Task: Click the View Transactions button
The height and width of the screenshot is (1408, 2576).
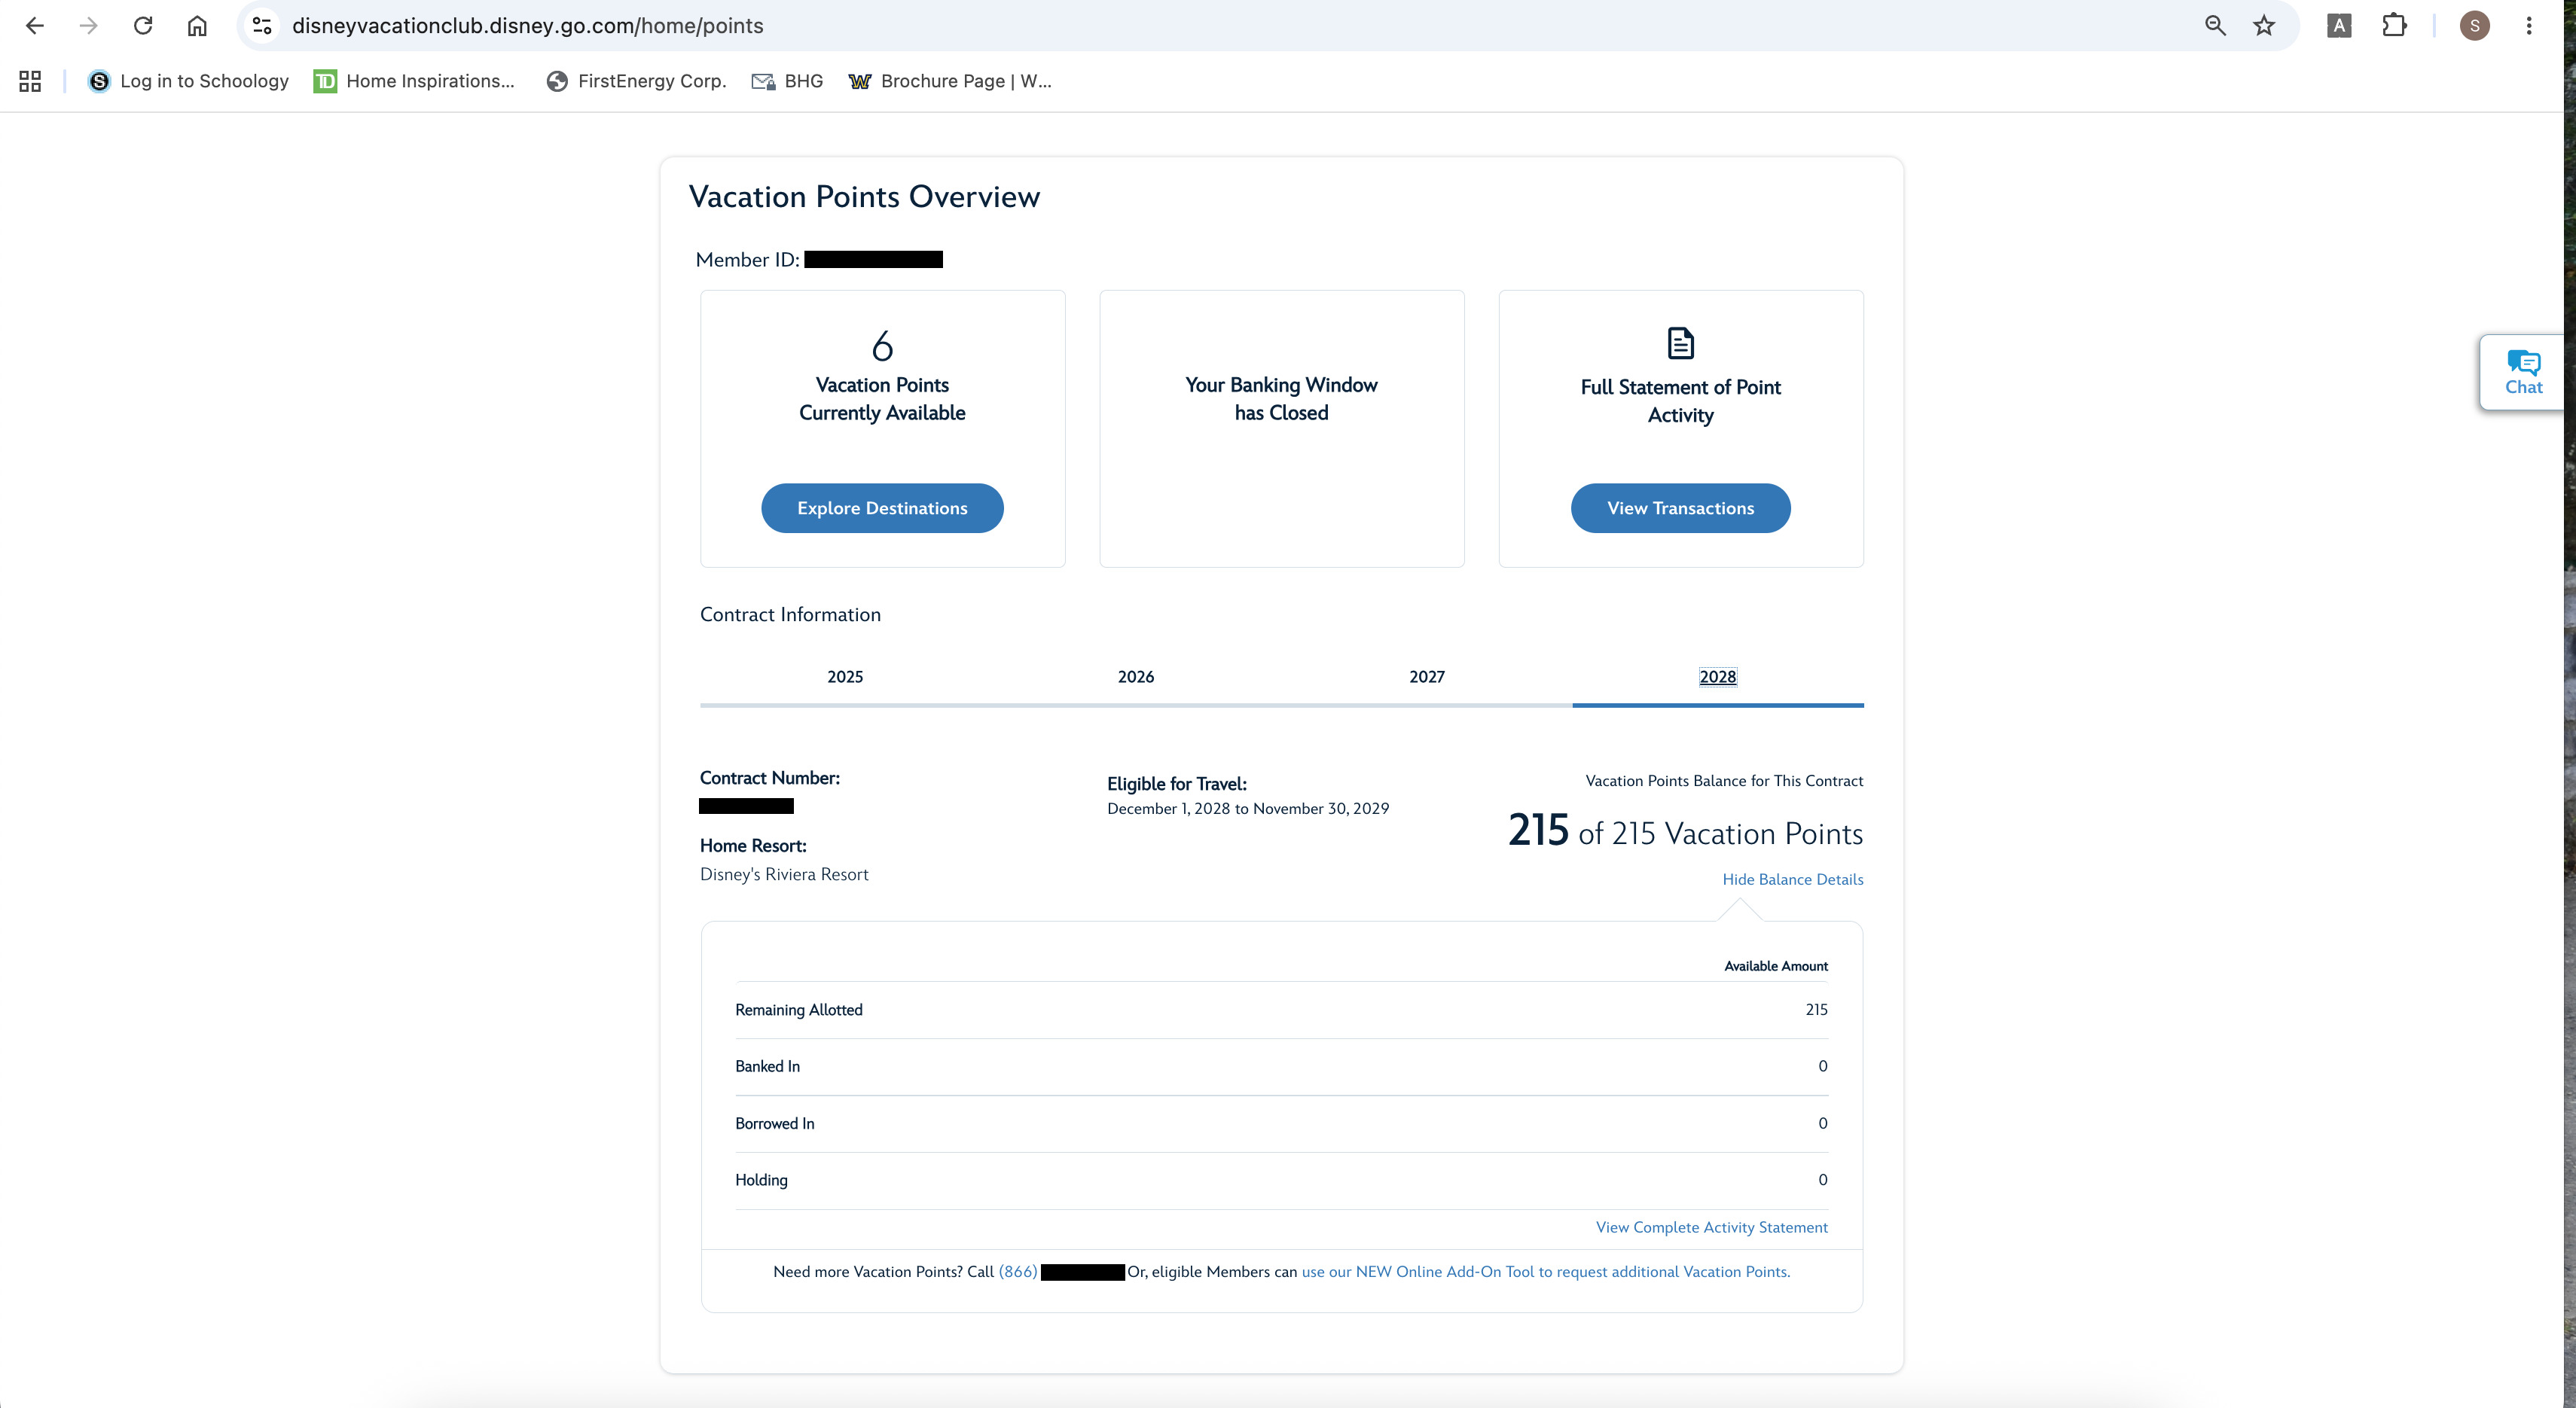Action: [x=1680, y=507]
